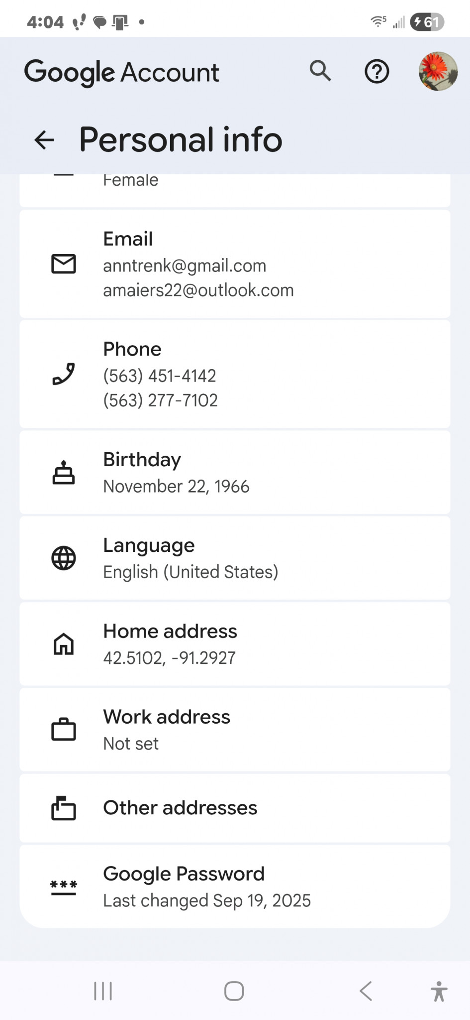
Task: Tap the house icon for Home address
Action: tap(64, 644)
